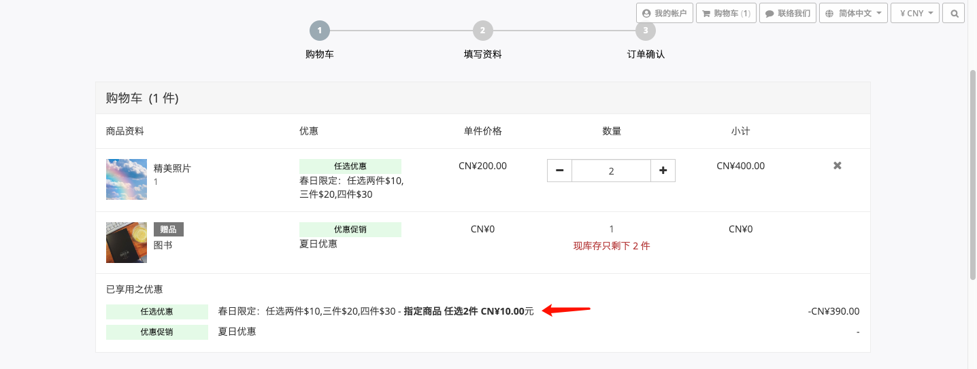Viewport: 977px width, 369px height.
Task: Open the 购物车 (1) cart button
Action: (x=726, y=13)
